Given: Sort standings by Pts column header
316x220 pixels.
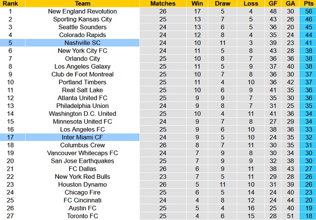Looking at the screenshot, I should (308, 3).
